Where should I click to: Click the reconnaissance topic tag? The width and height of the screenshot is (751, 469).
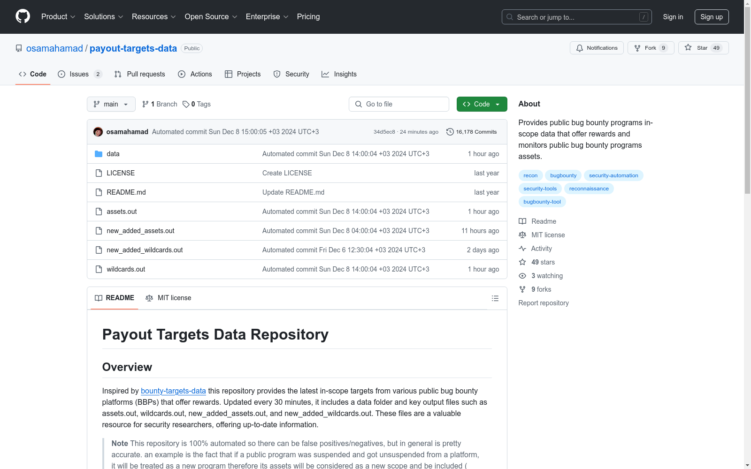[x=589, y=189]
